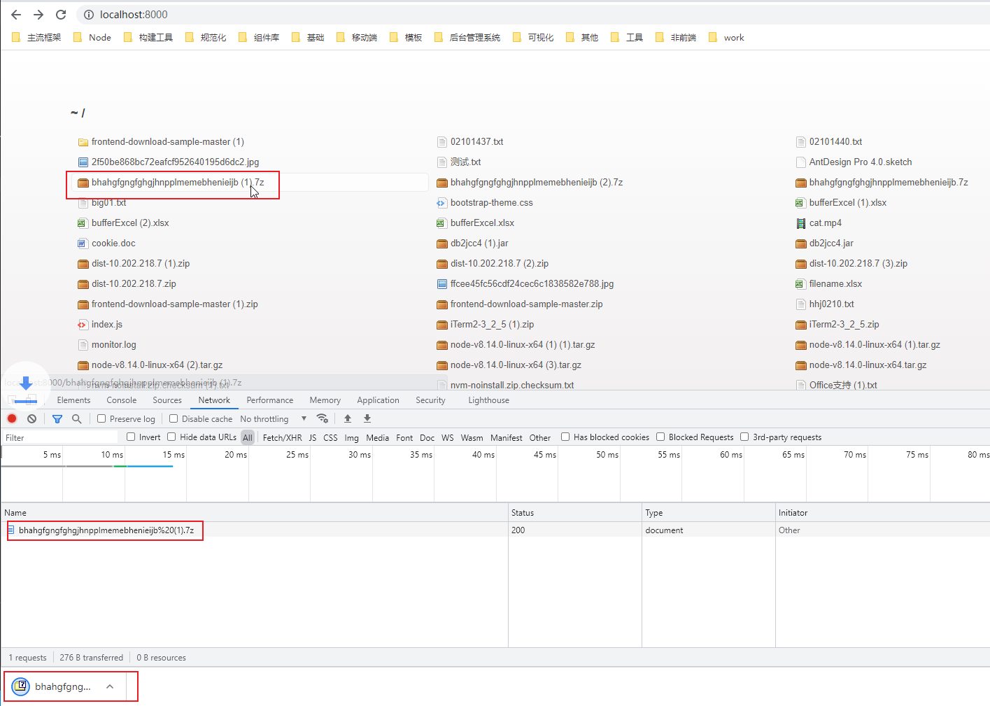Enable the Disable cache checkbox

(174, 418)
